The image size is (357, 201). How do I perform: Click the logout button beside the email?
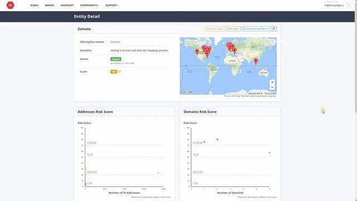[x=349, y=6]
